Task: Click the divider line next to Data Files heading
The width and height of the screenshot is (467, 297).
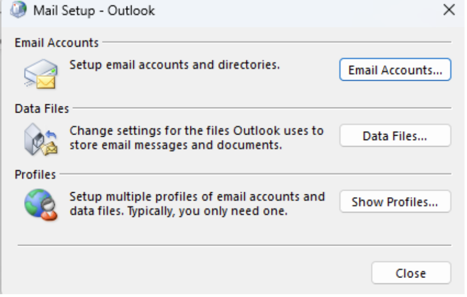Action: pos(263,108)
